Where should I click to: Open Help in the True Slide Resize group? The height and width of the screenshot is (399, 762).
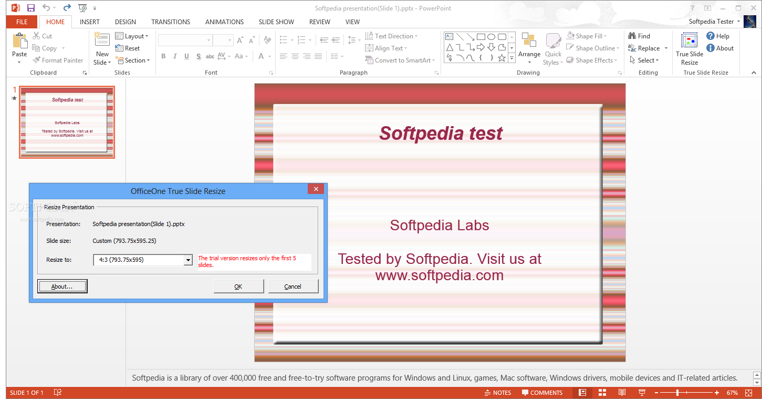pos(717,36)
